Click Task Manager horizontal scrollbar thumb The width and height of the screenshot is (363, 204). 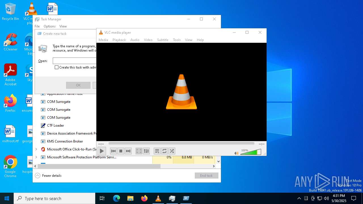pos(99,166)
